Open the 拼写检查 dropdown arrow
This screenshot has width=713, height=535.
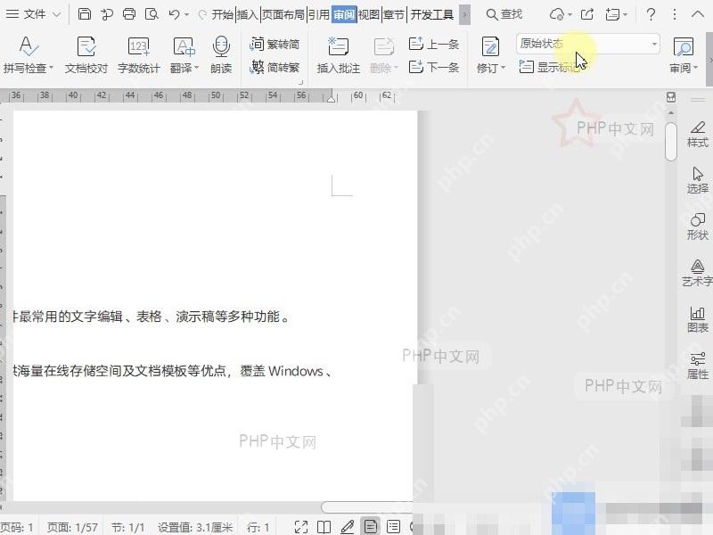[x=51, y=68]
